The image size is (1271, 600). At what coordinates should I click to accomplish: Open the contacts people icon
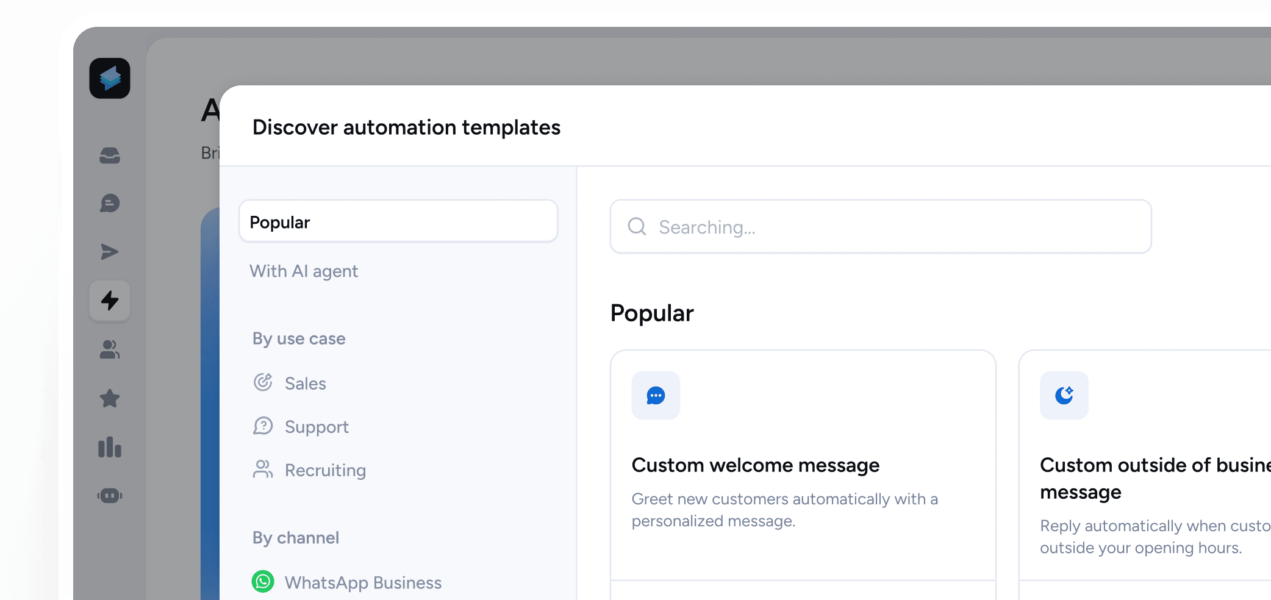pos(110,349)
